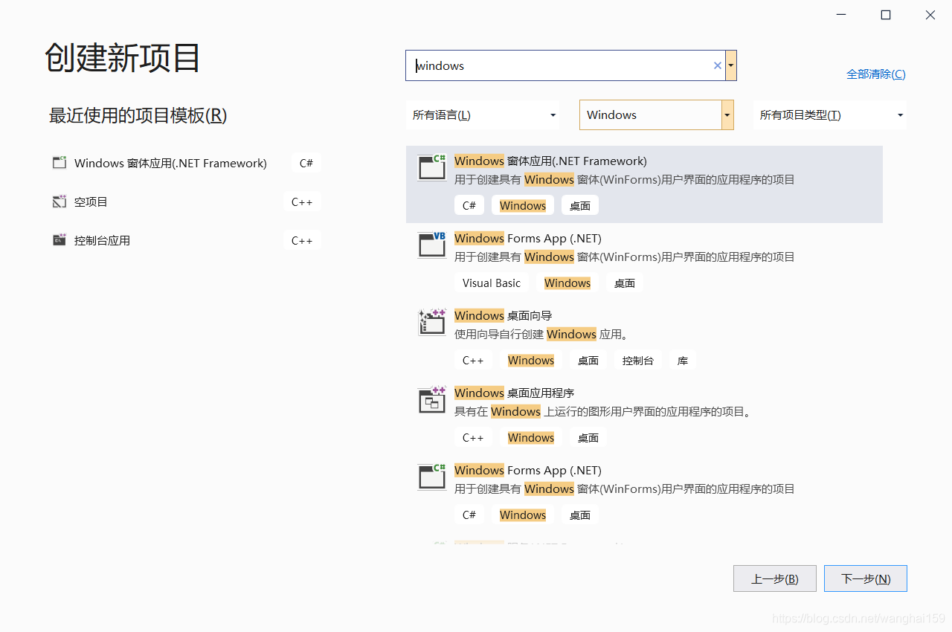
Task: Click the 最近使用的项目模板(R) heading
Action: [138, 115]
